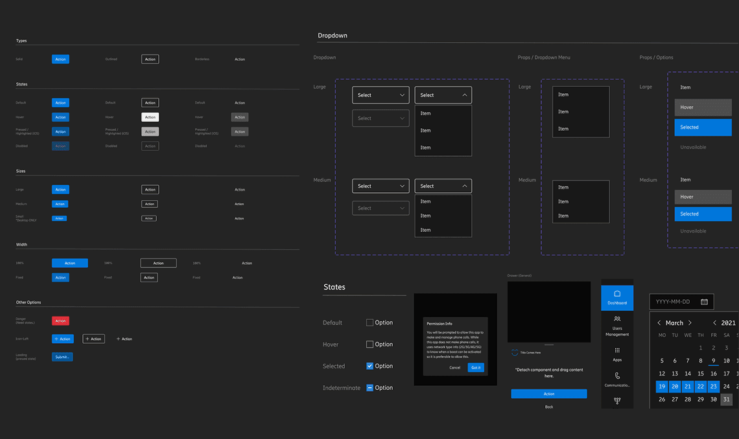Select Large Hover option in Props Options
Image resolution: width=739 pixels, height=439 pixels.
click(x=703, y=107)
